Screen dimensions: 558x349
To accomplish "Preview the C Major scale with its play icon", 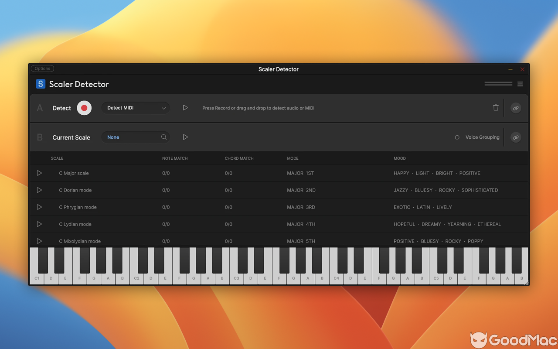I will [x=39, y=173].
